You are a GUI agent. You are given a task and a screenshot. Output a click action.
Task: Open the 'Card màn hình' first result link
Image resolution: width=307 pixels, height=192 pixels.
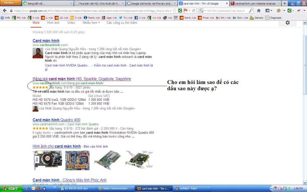46,41
